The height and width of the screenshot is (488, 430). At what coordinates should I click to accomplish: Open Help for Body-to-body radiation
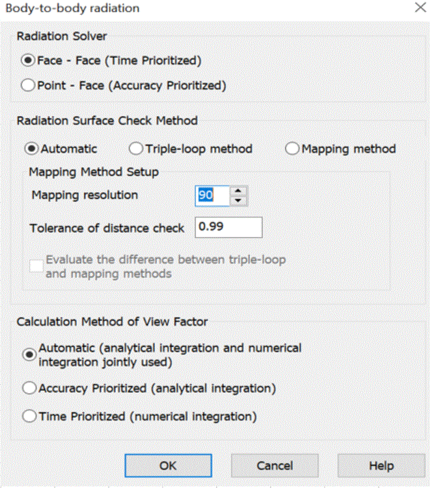(381, 466)
